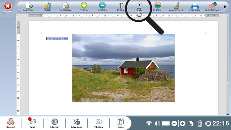Zoom in with the plus button
231x130 pixels.
tap(183, 123)
